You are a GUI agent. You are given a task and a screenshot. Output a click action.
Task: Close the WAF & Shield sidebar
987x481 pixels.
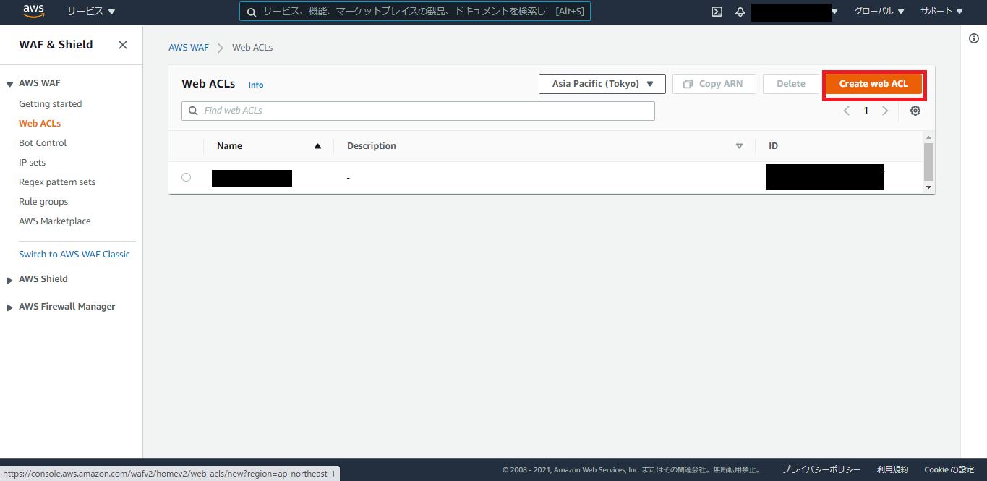[123, 45]
